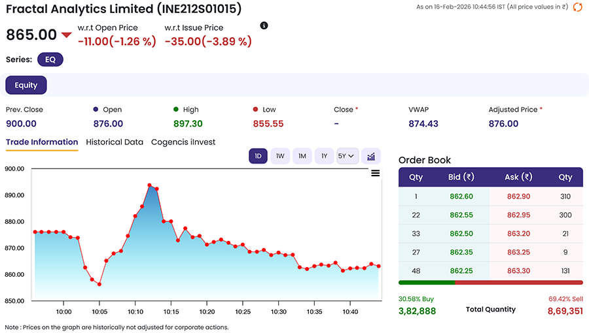Open the info icon beside the issue price
This screenshot has height=333, width=589.
[x=264, y=25]
